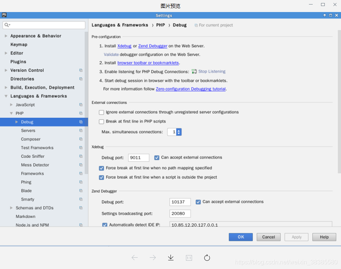Select Plugins in the settings tree
The height and width of the screenshot is (269, 341).
[18, 62]
